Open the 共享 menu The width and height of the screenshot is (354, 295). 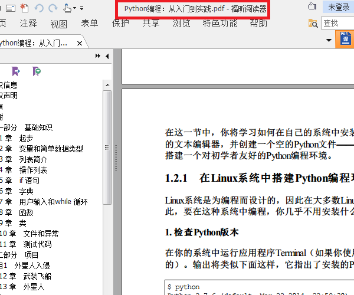151,23
